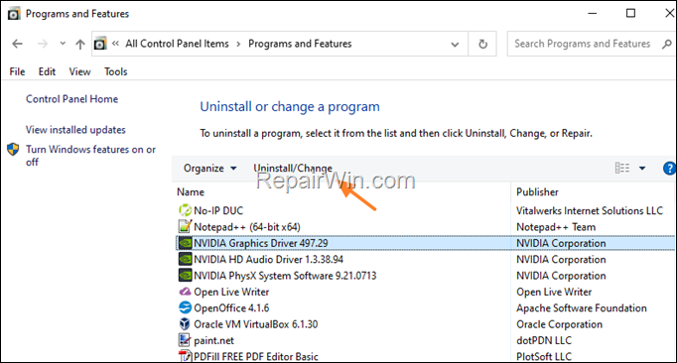Click the paint.net program icon
This screenshot has height=363, width=677.
click(x=185, y=340)
